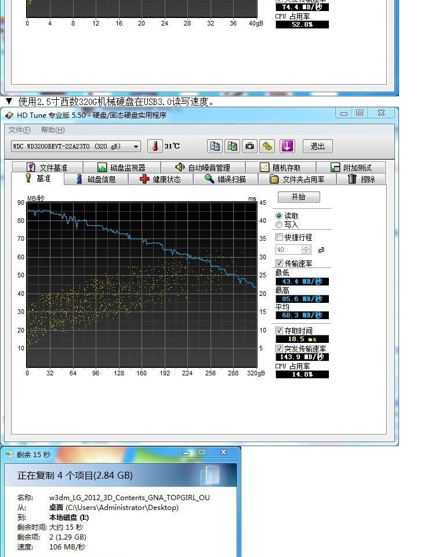Screen dimensions: 435x557
Task: Minimize the copy progress dialog
Action: [186, 453]
